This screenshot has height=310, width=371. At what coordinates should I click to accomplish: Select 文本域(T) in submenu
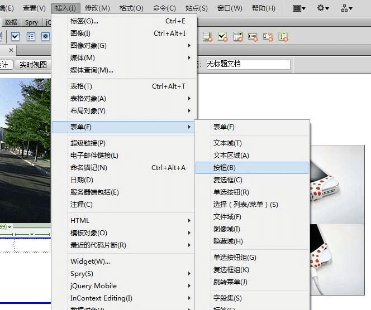click(252, 143)
